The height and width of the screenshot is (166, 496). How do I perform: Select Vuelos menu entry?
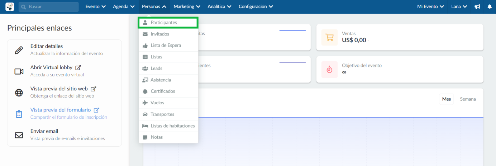point(168,103)
